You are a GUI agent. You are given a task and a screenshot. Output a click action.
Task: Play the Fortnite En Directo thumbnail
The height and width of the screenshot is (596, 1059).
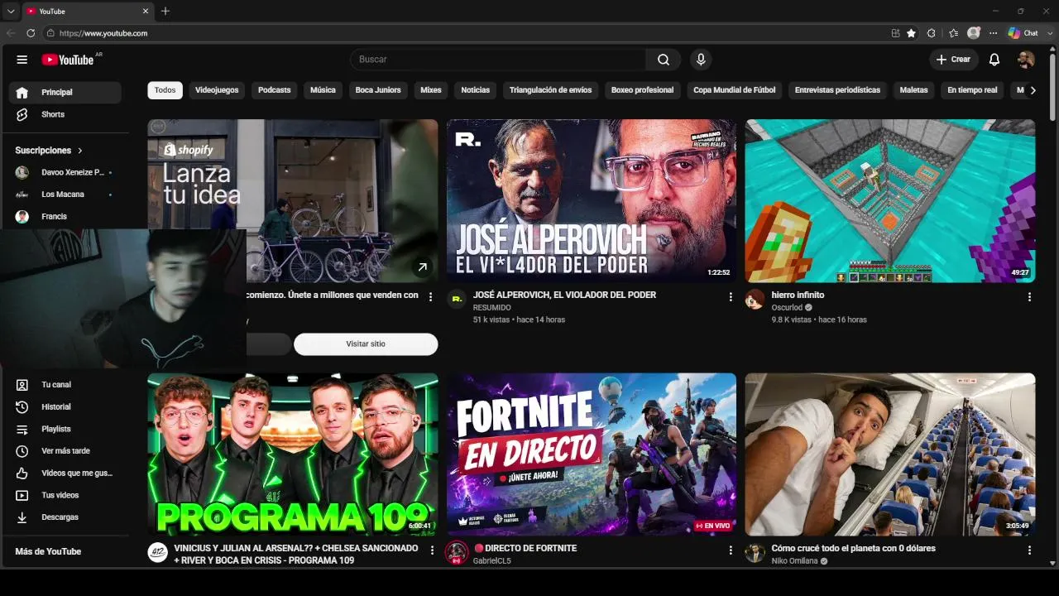tap(592, 454)
